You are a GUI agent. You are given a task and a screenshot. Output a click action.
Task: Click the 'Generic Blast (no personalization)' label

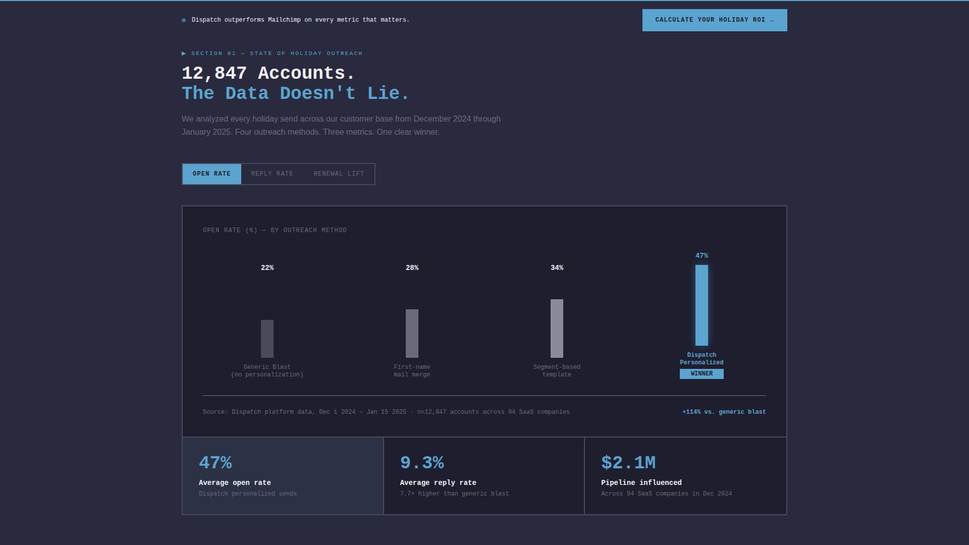click(x=267, y=371)
